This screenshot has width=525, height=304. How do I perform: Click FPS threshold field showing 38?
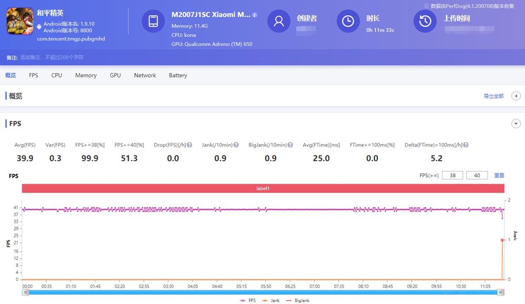click(x=453, y=175)
